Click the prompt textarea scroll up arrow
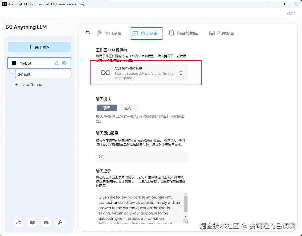Screen dimensions: 302x236 pyautogui.click(x=186, y=194)
